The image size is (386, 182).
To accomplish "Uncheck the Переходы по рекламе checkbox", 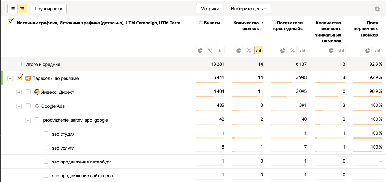I will pyautogui.click(x=20, y=78).
